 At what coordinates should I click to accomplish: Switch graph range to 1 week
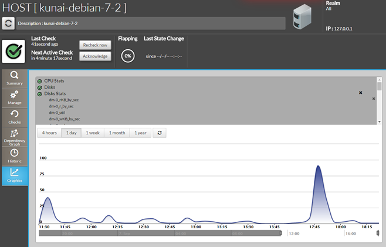(94, 133)
